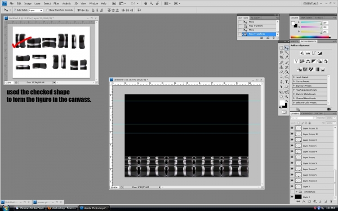This screenshot has width=338, height=211.
Task: Select the Clone Stamp tool
Action: [281, 67]
